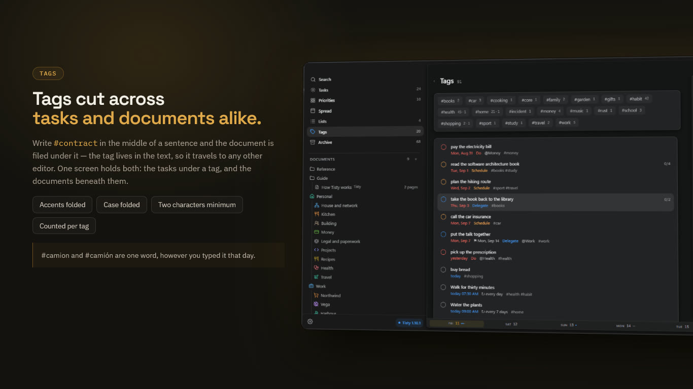
Task: Click the network icon beside House and network
Action: [x=317, y=205]
